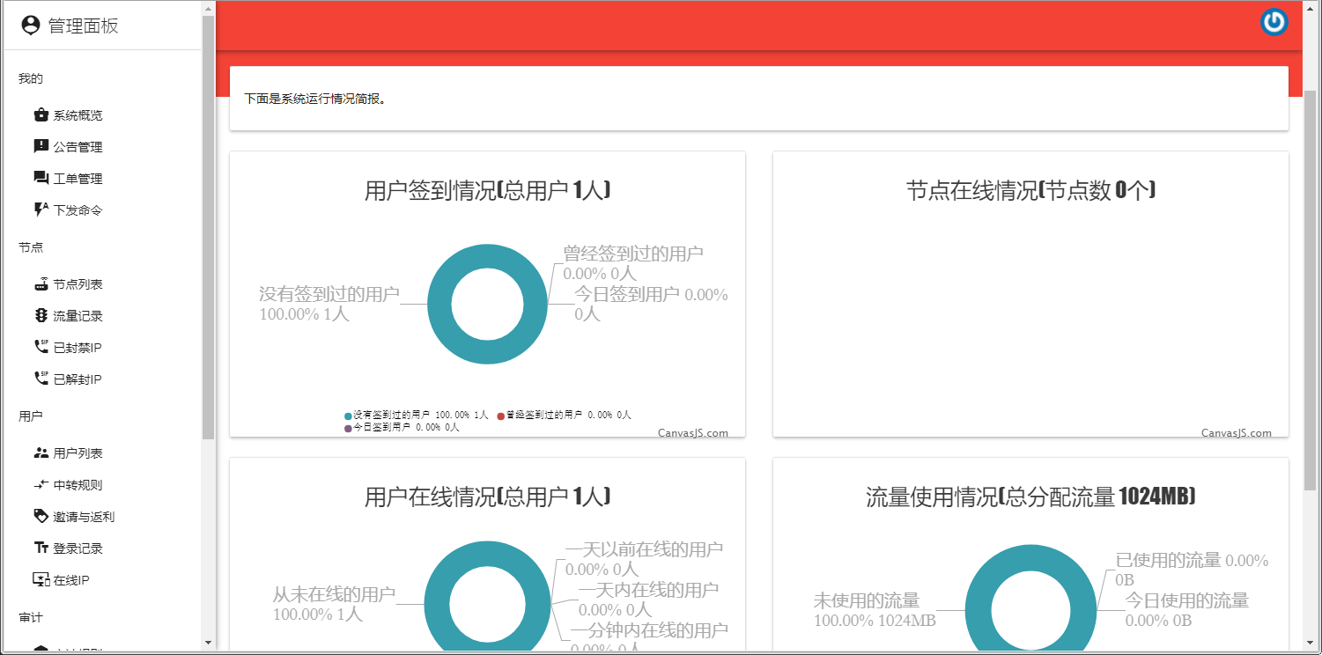Click the 流量记录 traffic light icon
Image resolution: width=1322 pixels, height=655 pixels.
coord(41,315)
